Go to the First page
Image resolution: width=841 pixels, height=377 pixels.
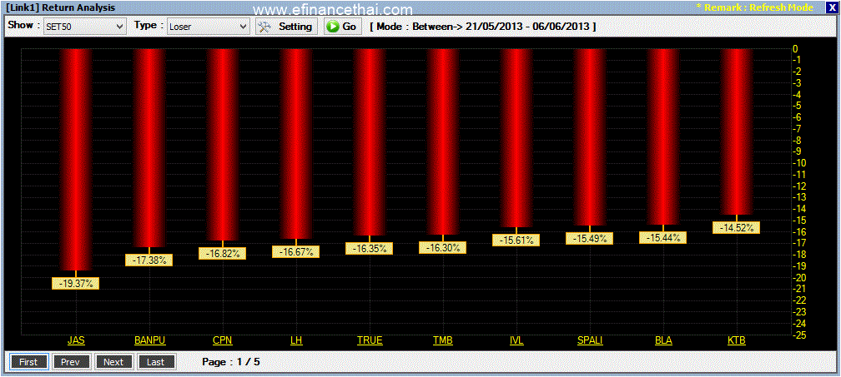click(28, 362)
